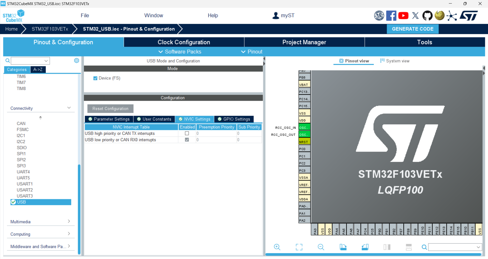Image resolution: width=488 pixels, height=259 pixels.
Task: Collapse the Connectivity category
Action: (69, 108)
